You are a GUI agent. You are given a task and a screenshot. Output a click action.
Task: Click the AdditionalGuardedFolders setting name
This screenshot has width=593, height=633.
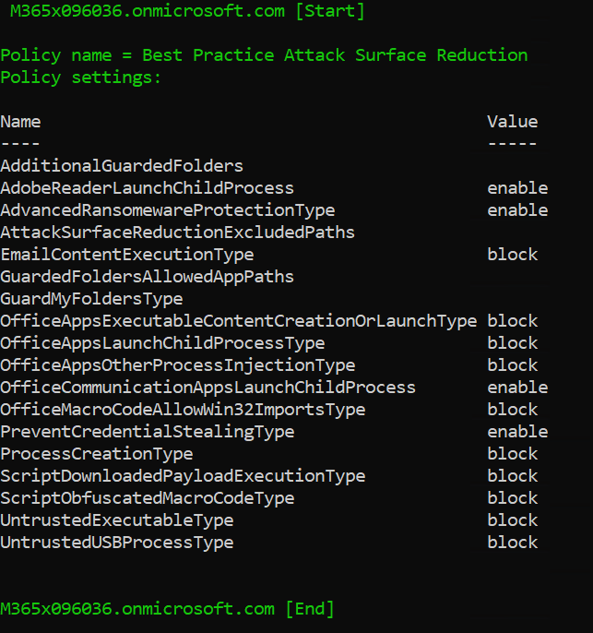click(122, 166)
